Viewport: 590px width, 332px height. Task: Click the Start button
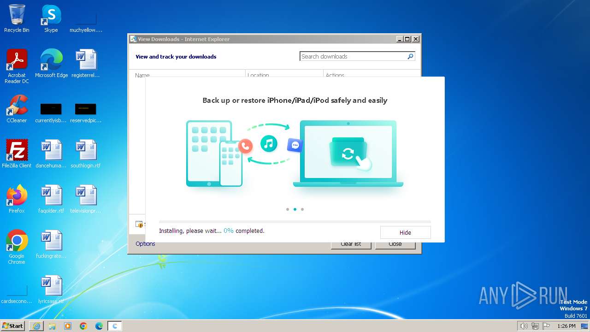pyautogui.click(x=13, y=326)
